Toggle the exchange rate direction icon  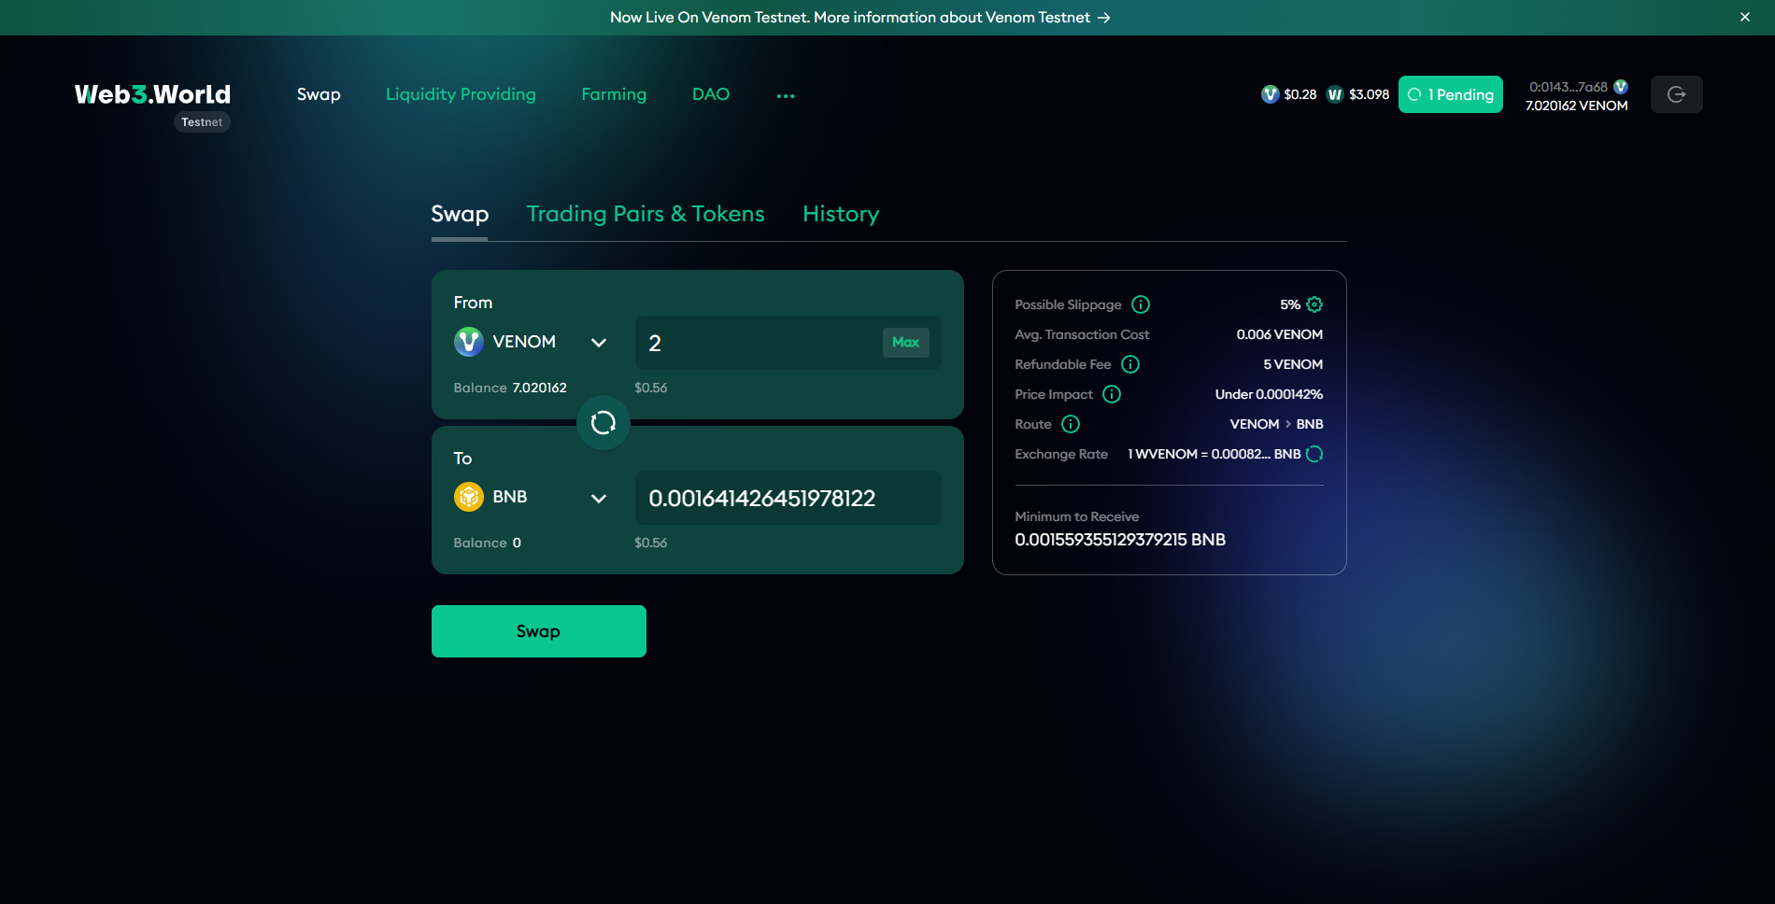click(1314, 454)
